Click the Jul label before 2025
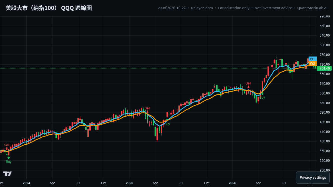 pos(78,183)
